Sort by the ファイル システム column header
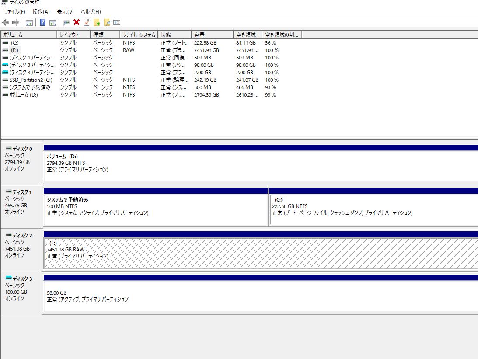Image resolution: width=478 pixels, height=359 pixels. click(138, 35)
